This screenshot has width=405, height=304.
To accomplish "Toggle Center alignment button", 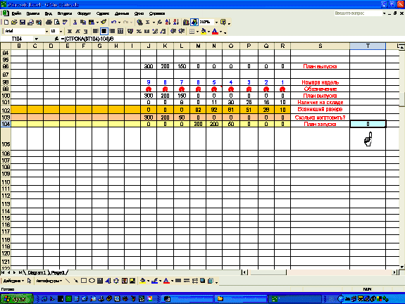I will click(104, 31).
